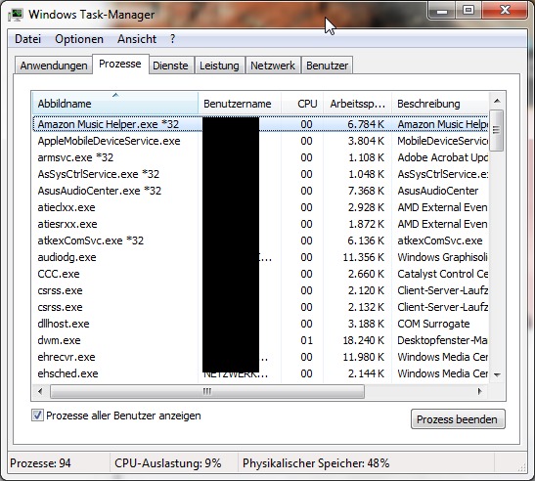
Task: Sort by Abbildname column header
Action: pos(115,104)
